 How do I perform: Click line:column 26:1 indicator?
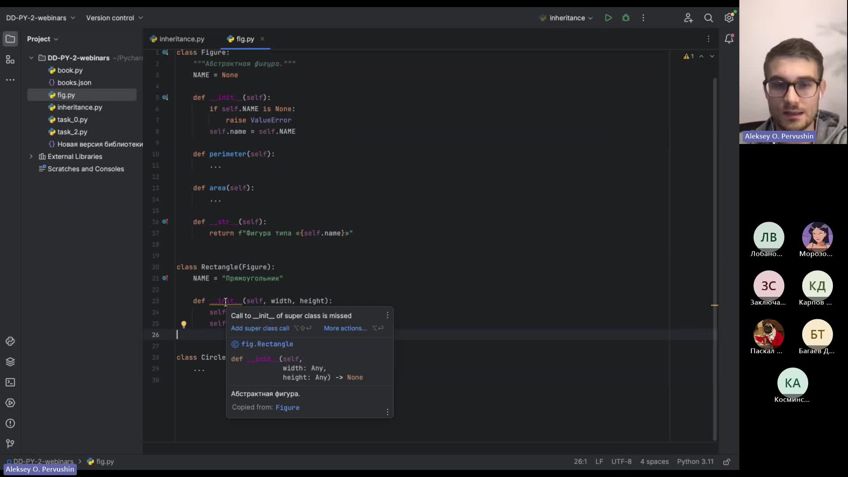pyautogui.click(x=580, y=462)
